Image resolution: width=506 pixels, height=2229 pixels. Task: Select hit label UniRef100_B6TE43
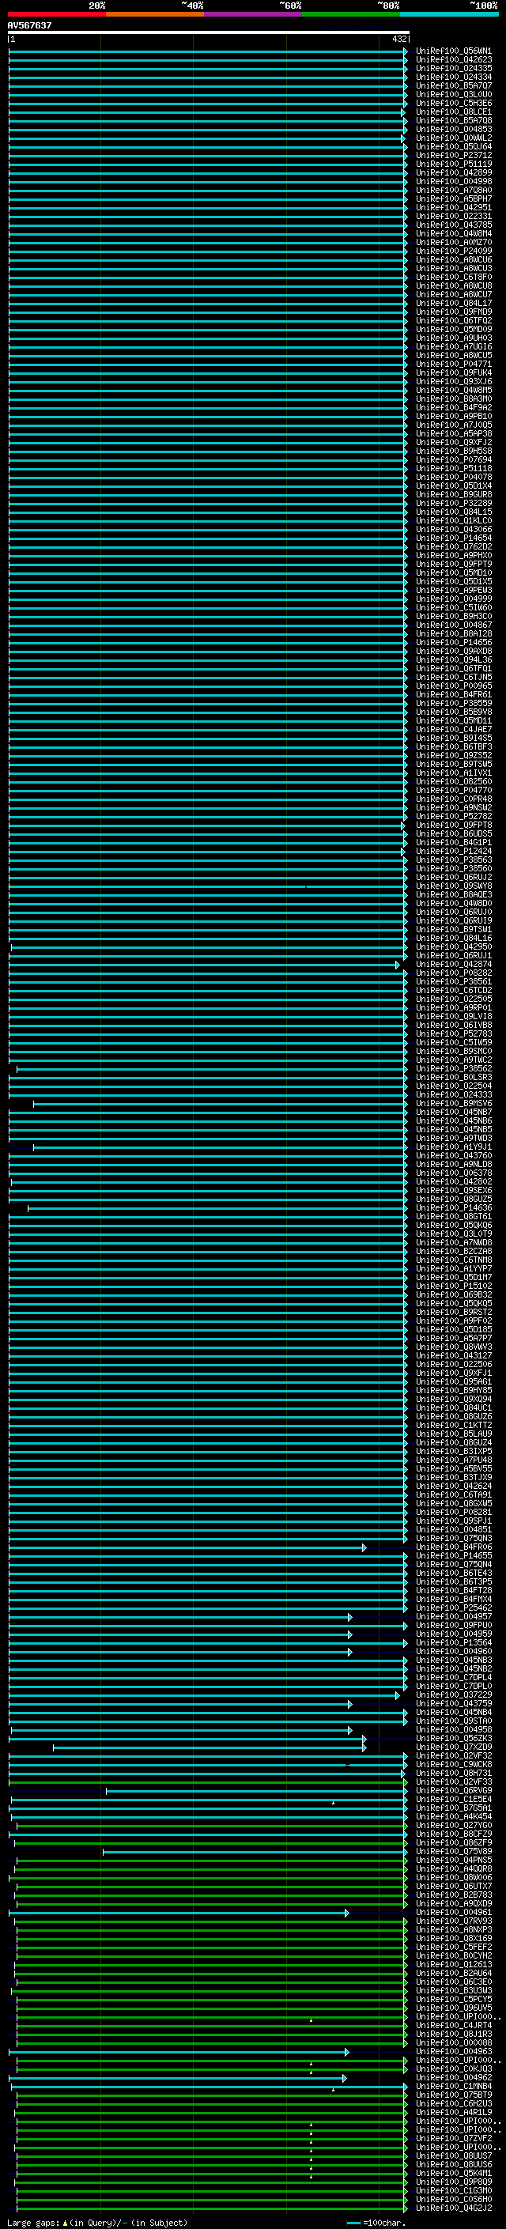pos(454,1572)
